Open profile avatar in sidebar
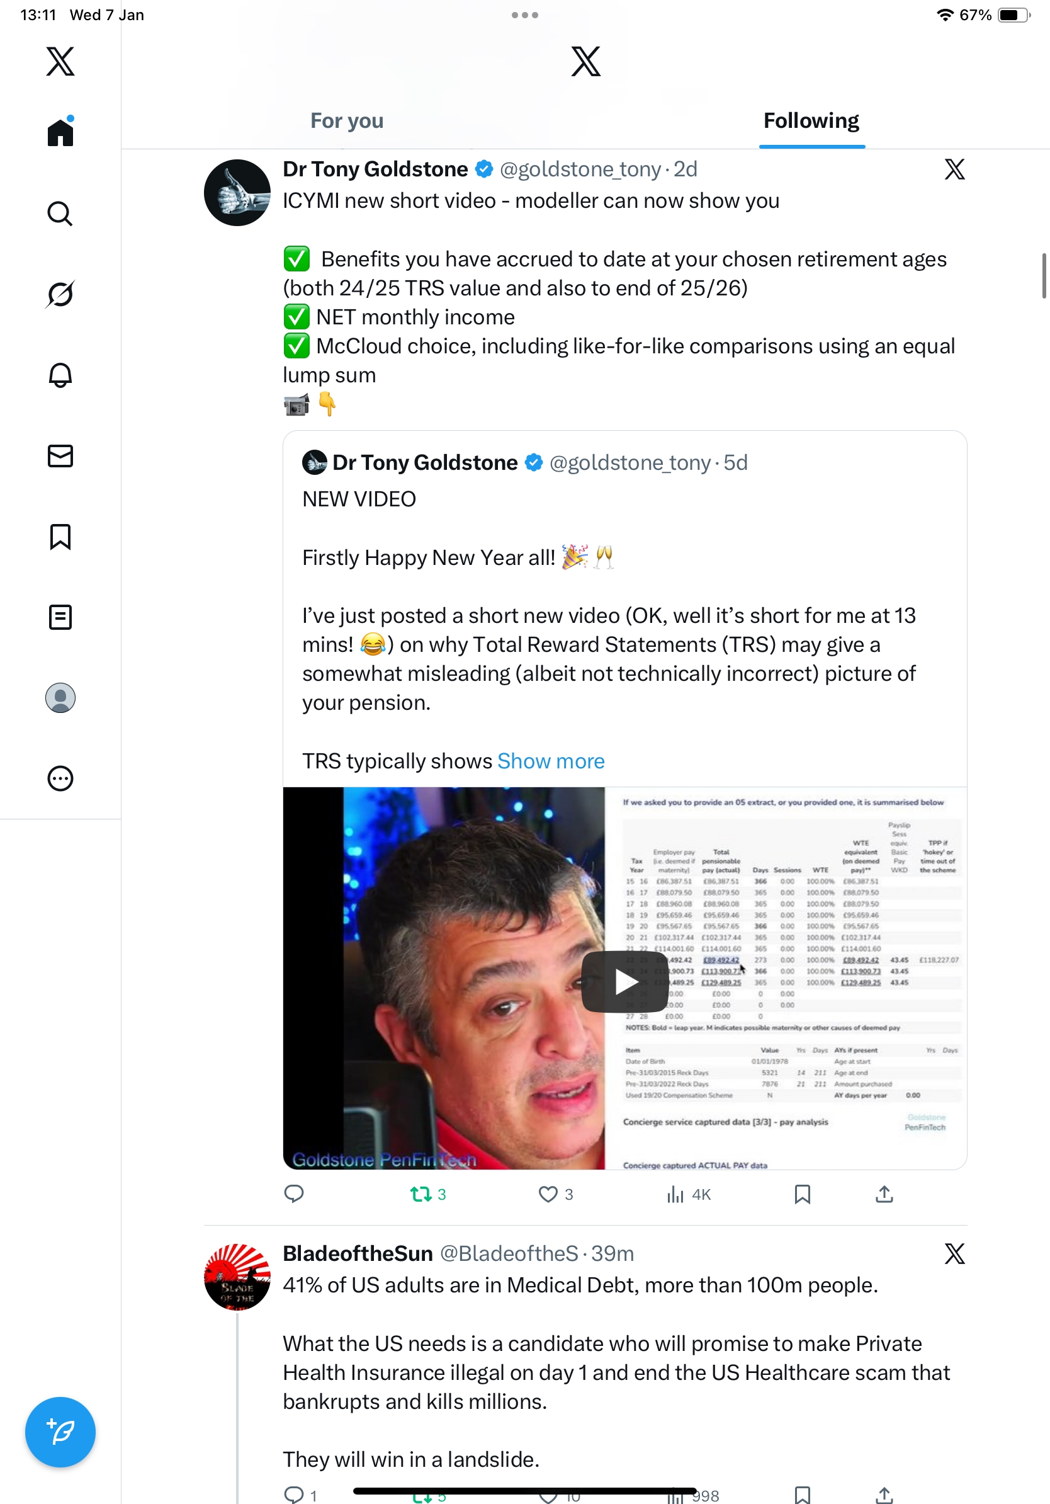 point(60,698)
